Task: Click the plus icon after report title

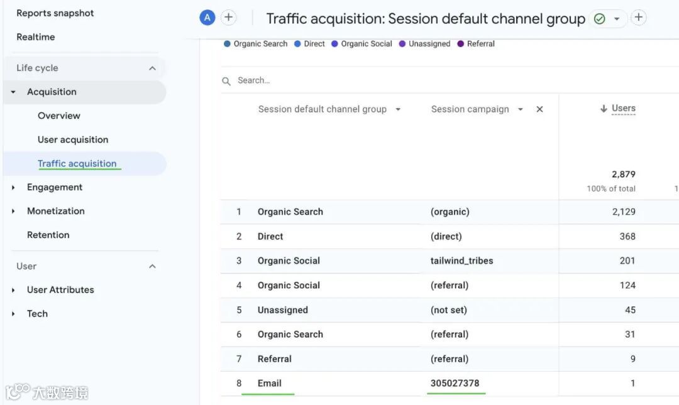Action: [x=639, y=18]
